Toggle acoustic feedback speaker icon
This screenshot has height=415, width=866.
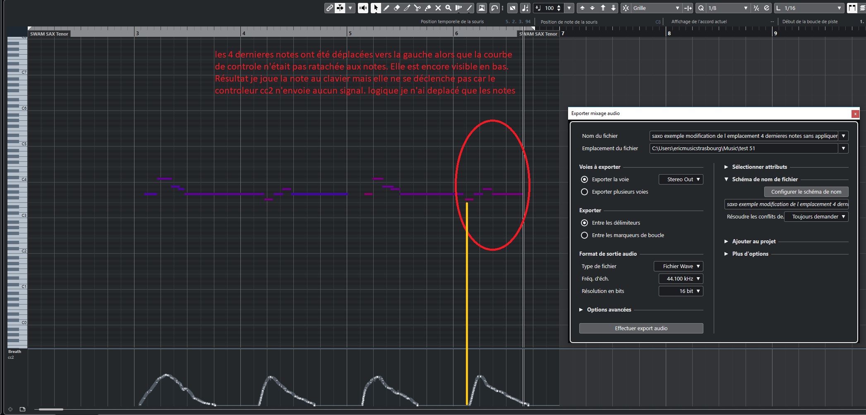tap(363, 8)
